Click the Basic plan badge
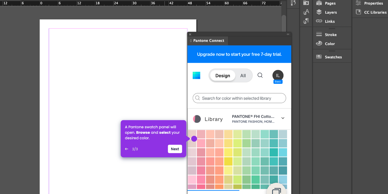388x194 pixels. [x=278, y=82]
